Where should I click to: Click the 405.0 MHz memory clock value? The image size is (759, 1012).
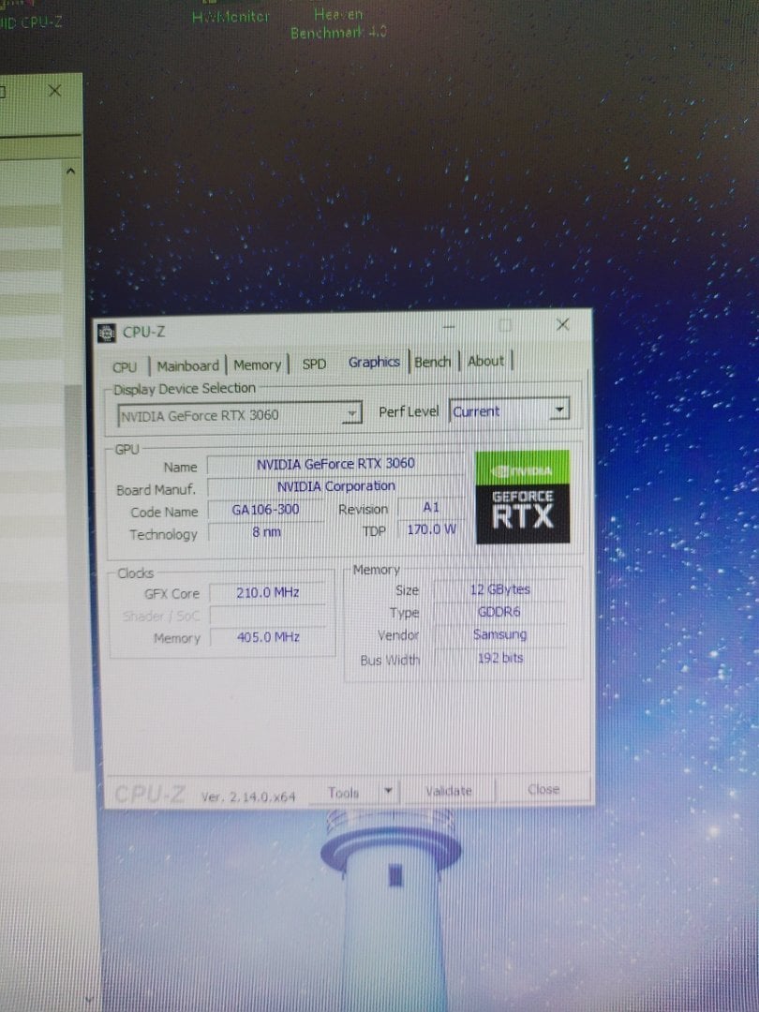tap(267, 637)
